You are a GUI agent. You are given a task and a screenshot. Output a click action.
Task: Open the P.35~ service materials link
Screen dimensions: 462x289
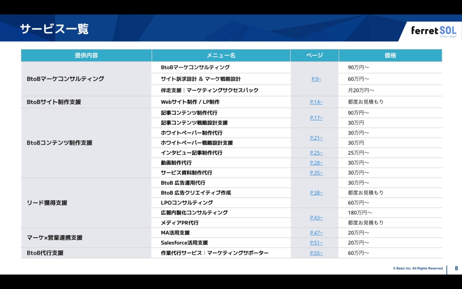[x=316, y=173]
